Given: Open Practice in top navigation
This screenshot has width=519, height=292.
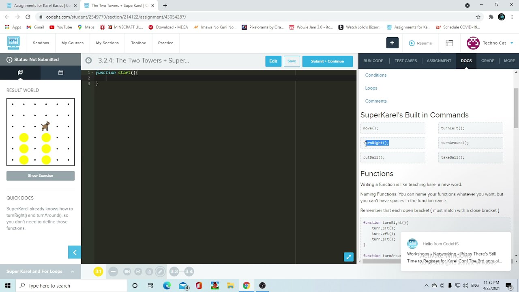Looking at the screenshot, I should [165, 43].
